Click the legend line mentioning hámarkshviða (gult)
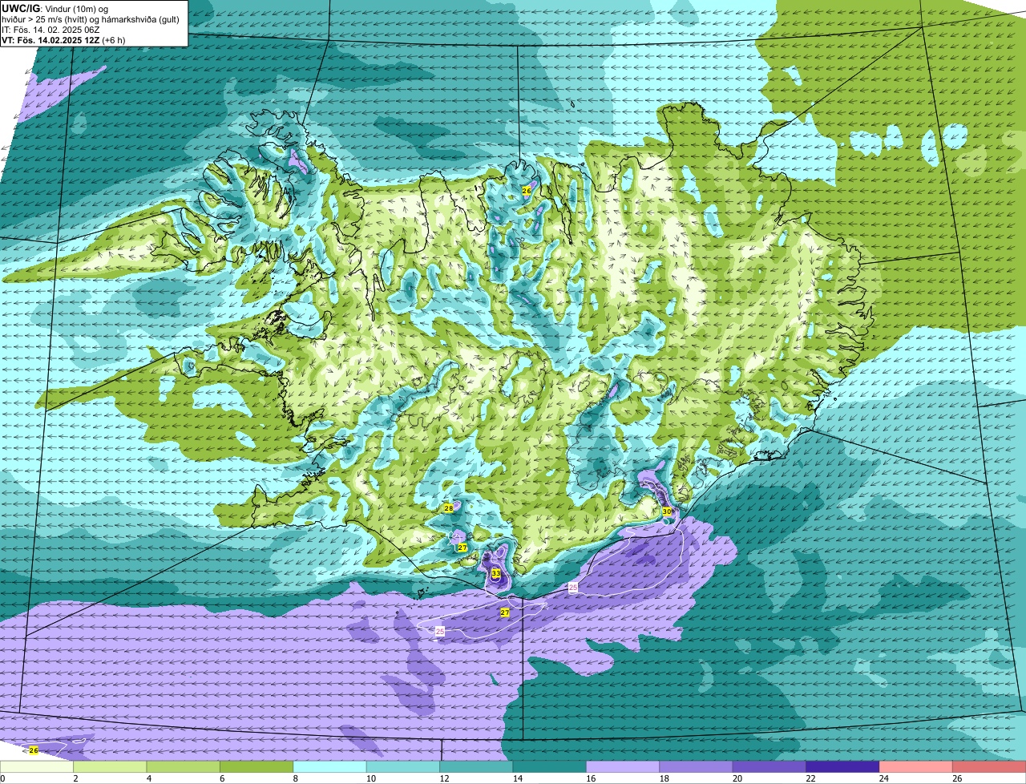The width and height of the screenshot is (1026, 784). pyautogui.click(x=91, y=19)
